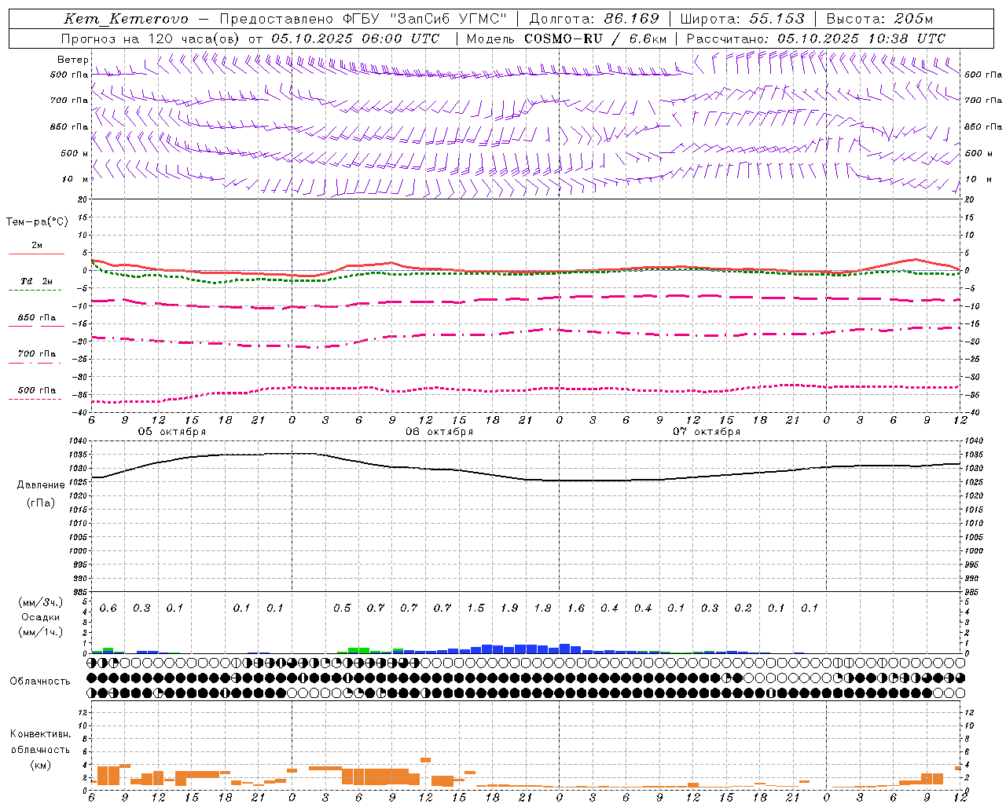1006x804 pixels.
Task: Click the (мм/3ч.) precipitation unit label
Action: point(40,602)
